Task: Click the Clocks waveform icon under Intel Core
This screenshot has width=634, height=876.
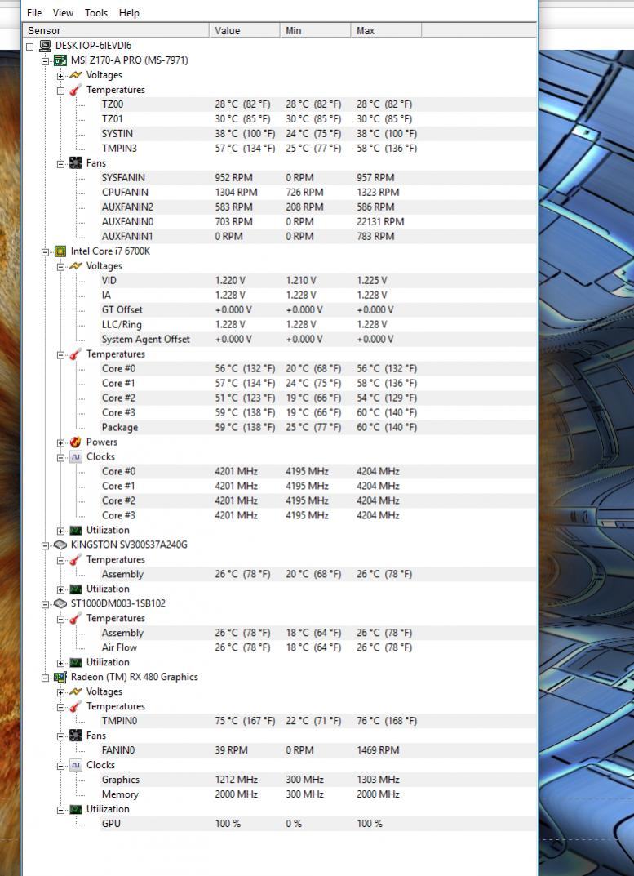Action: click(75, 457)
